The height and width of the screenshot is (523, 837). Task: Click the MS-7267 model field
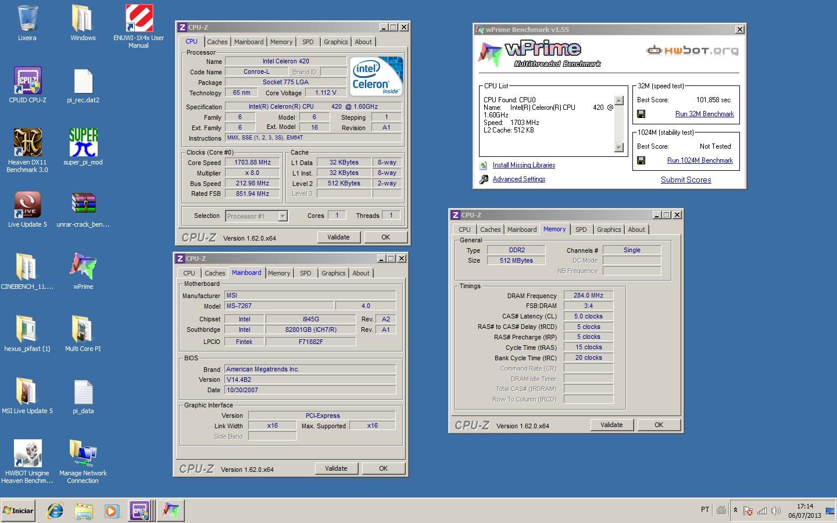coord(280,306)
